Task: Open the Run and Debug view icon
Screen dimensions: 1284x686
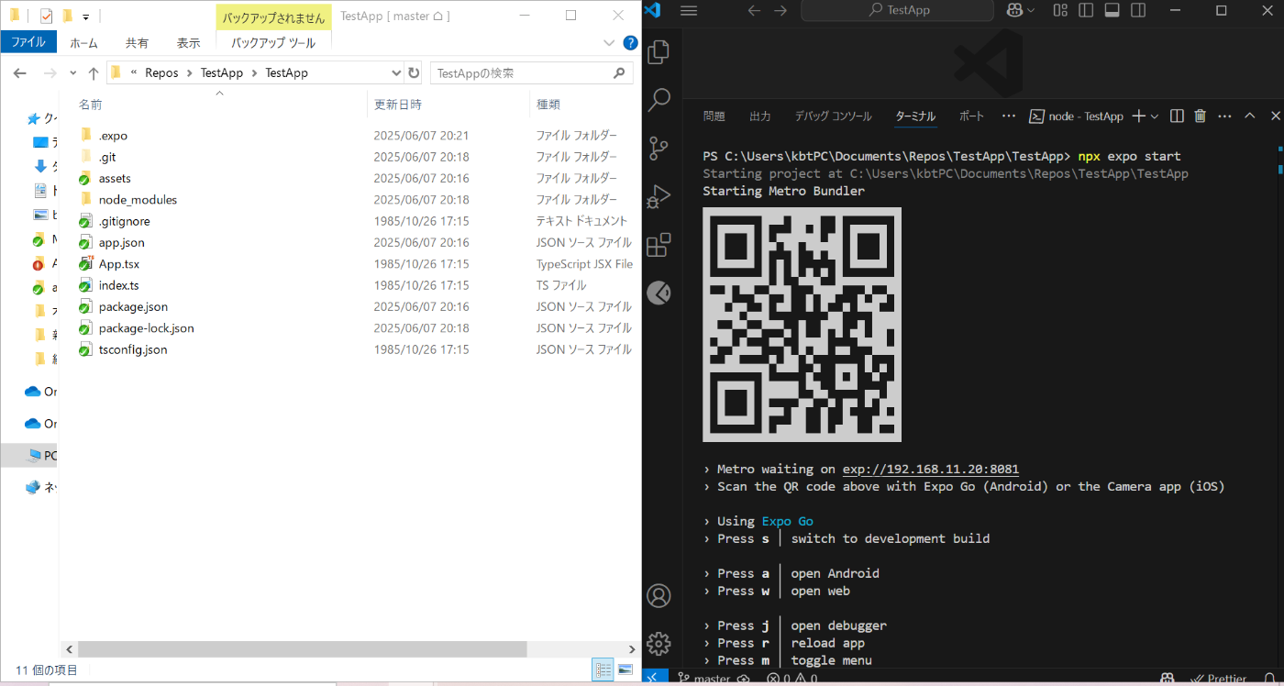Action: coord(659,197)
